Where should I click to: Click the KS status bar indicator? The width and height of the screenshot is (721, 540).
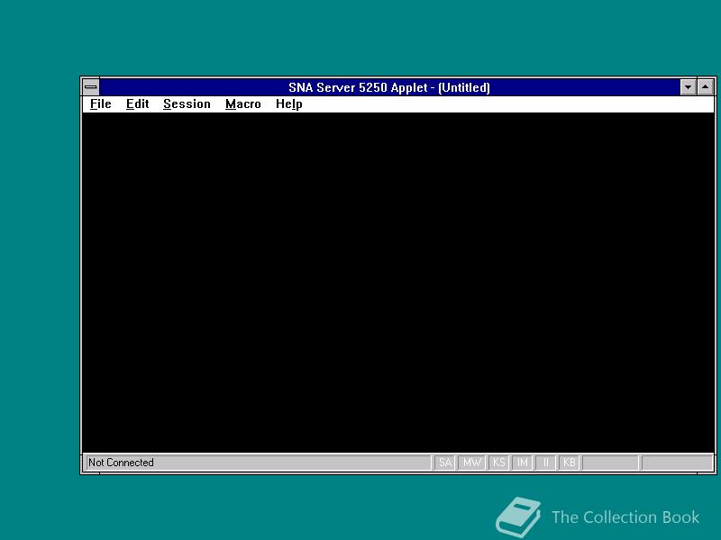[499, 463]
